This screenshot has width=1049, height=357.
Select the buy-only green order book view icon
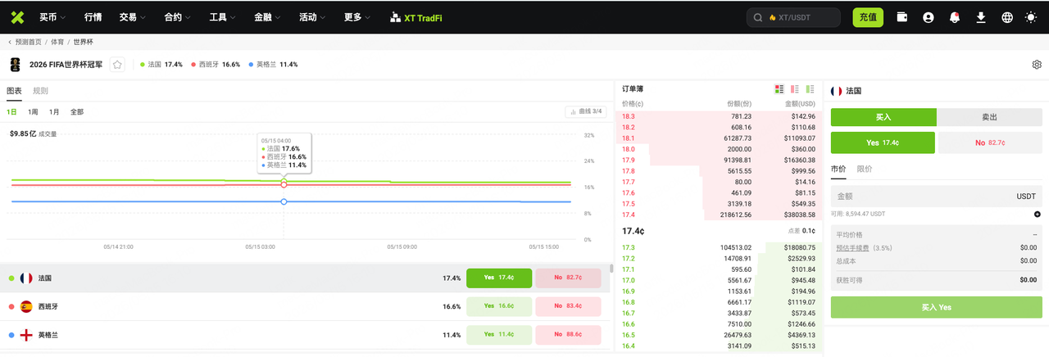click(x=811, y=88)
